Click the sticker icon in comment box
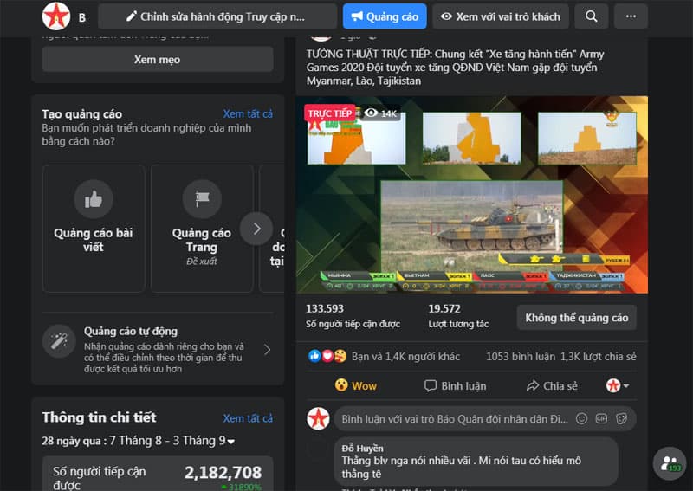The image size is (693, 491). click(x=621, y=418)
